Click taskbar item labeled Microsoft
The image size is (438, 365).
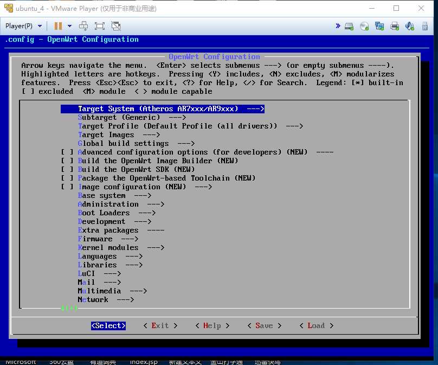[21, 362]
